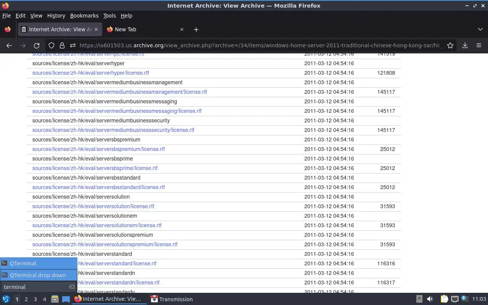Open the Firefox hamburger application menu
Viewport: 488px width, 305px height.
point(479,45)
